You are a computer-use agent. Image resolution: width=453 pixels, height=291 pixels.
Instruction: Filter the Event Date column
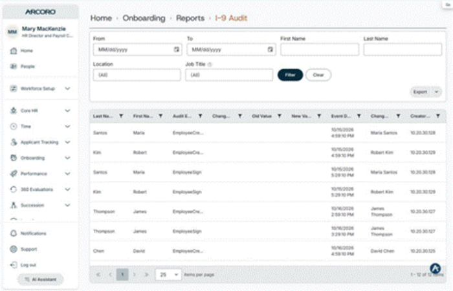coord(359,116)
